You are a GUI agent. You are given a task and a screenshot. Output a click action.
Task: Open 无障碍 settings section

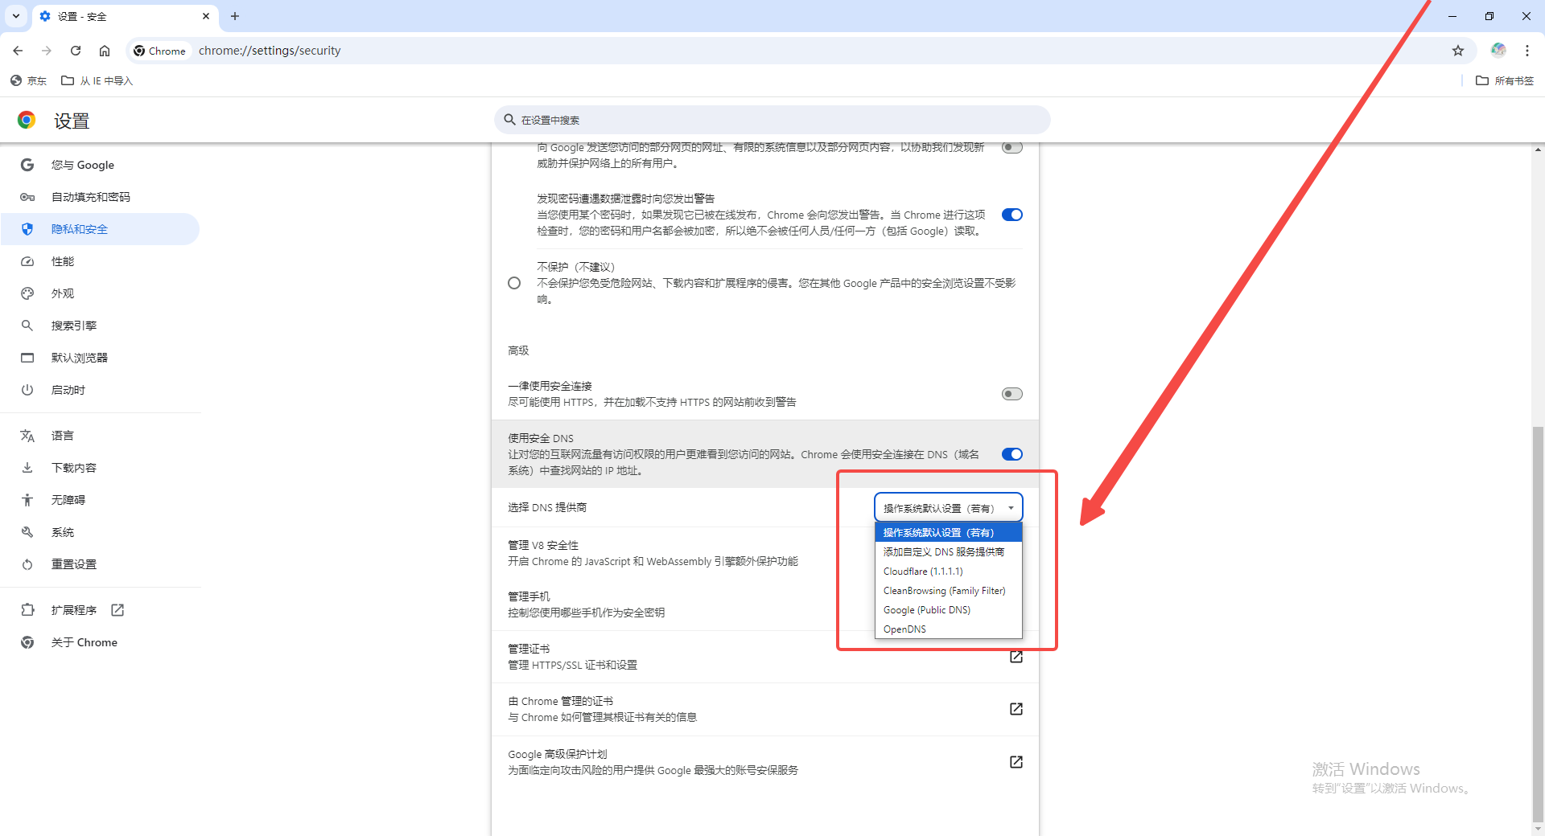101,500
